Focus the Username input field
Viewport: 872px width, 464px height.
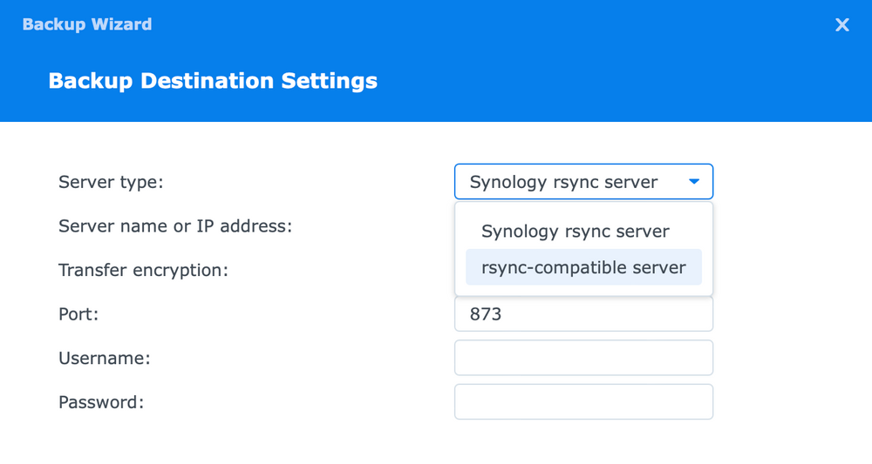(x=583, y=358)
